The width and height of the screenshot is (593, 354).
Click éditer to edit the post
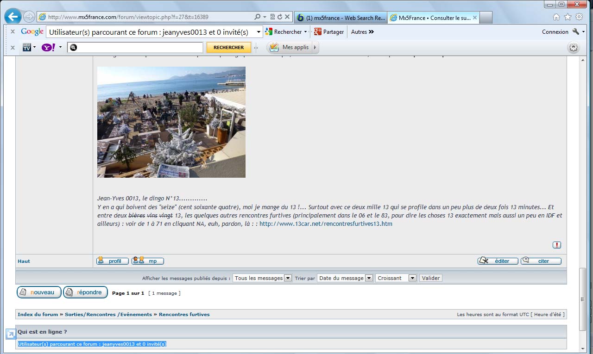(498, 261)
